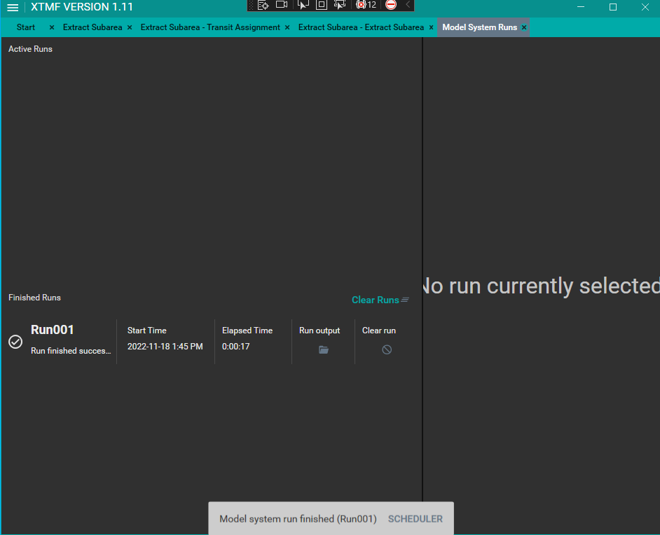Click the Finished Runs heading
The width and height of the screenshot is (660, 535).
(34, 298)
